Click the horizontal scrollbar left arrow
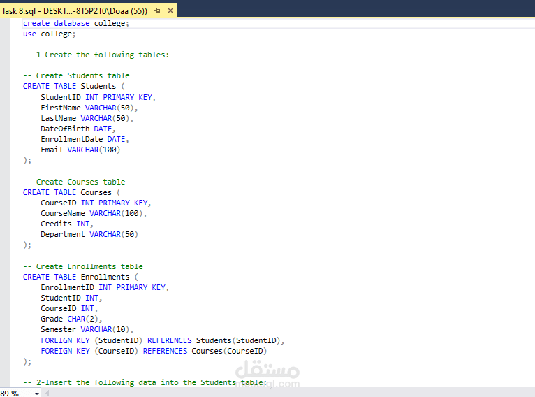 click(x=47, y=394)
